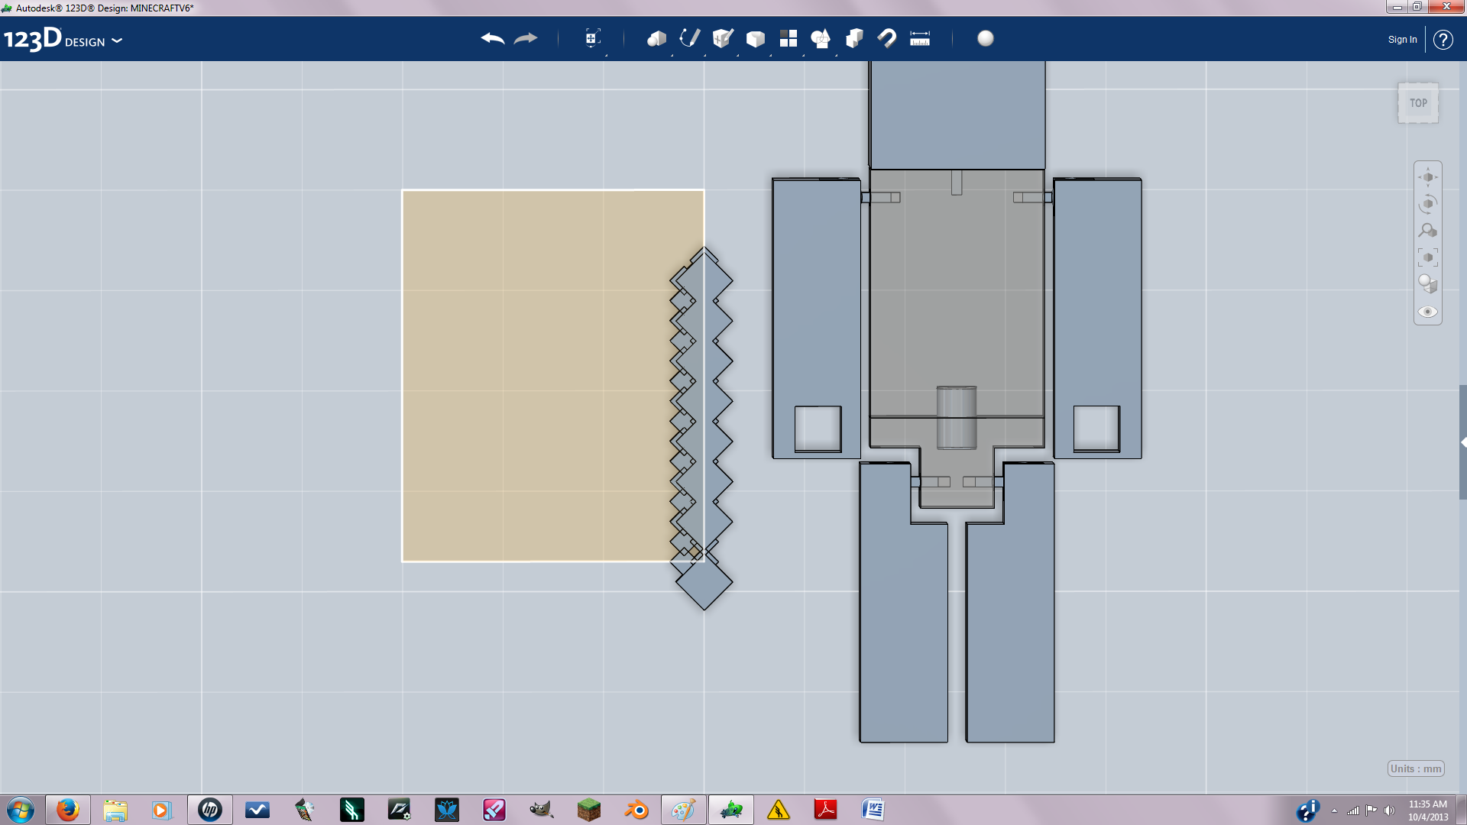1467x825 pixels.
Task: Open the Modify tool
Action: [x=756, y=39]
